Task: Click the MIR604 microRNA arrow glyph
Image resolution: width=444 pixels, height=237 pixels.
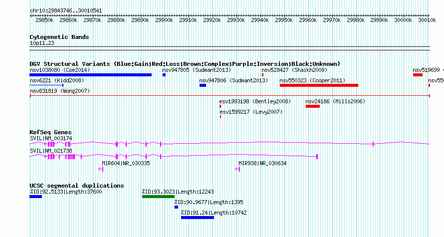Action: 101,169
